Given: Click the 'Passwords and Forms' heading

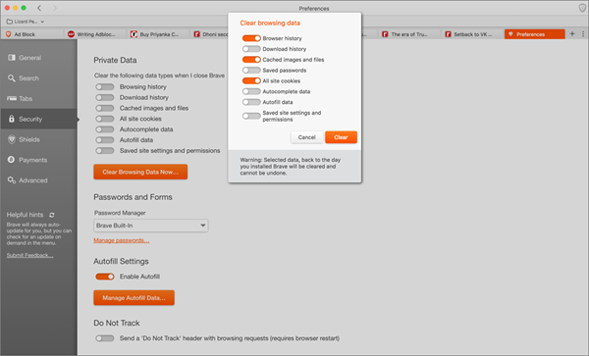Looking at the screenshot, I should tap(133, 197).
